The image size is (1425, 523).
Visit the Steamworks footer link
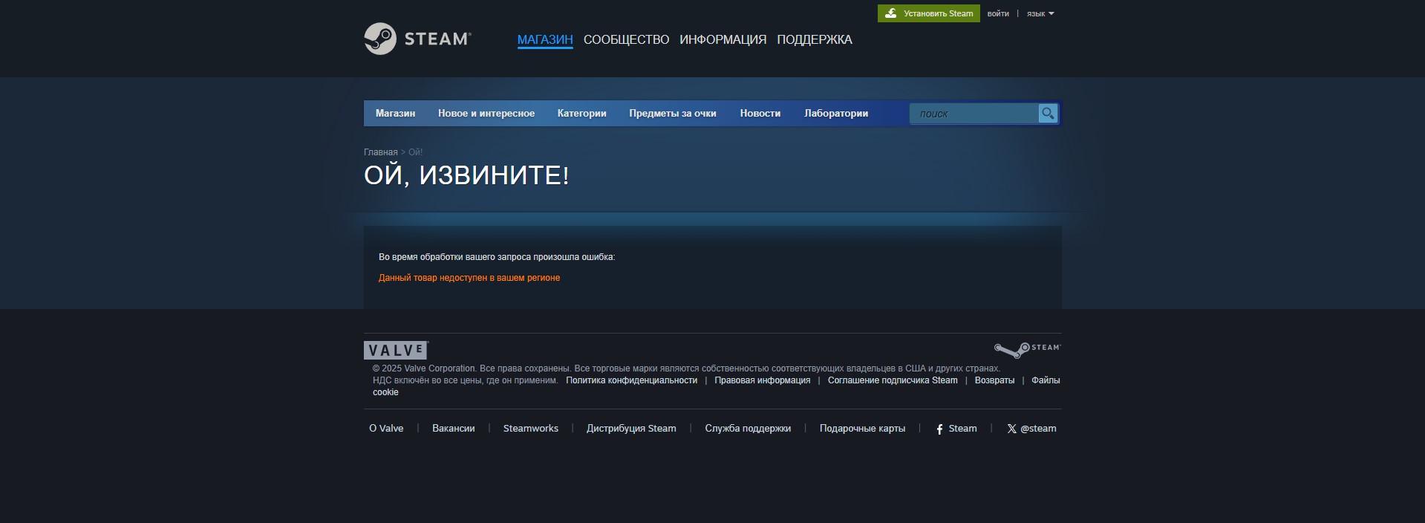tap(530, 429)
